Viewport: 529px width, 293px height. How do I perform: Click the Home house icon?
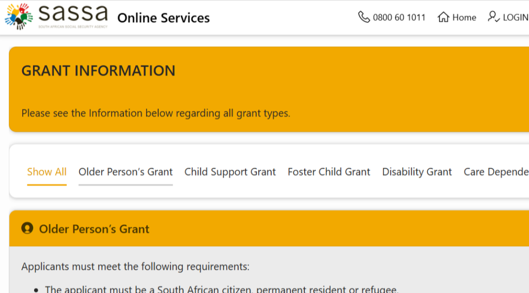pos(443,17)
